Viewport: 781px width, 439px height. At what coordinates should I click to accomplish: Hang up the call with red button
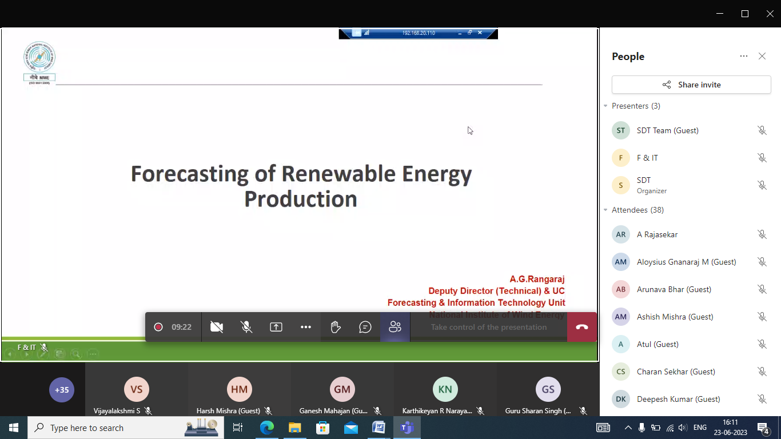tap(582, 327)
